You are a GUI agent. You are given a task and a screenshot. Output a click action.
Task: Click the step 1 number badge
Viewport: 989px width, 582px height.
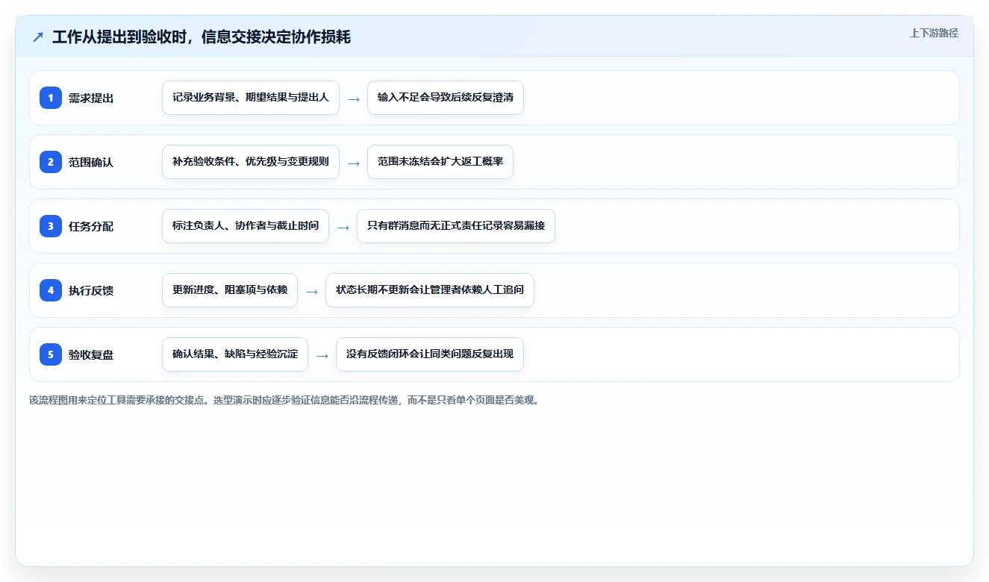pyautogui.click(x=51, y=98)
